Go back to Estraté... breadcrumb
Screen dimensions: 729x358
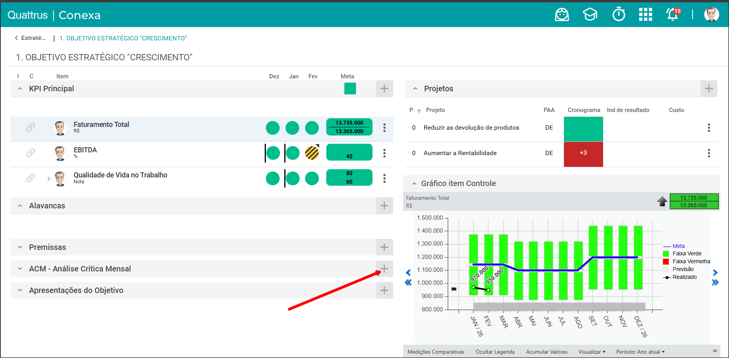pos(30,38)
